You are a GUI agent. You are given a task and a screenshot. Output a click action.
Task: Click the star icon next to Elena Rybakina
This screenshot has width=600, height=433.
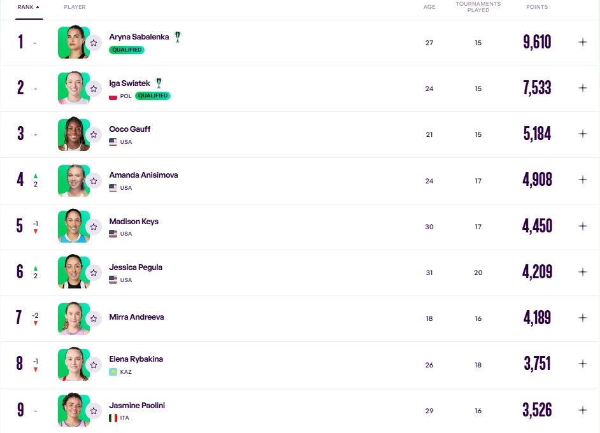pyautogui.click(x=94, y=365)
